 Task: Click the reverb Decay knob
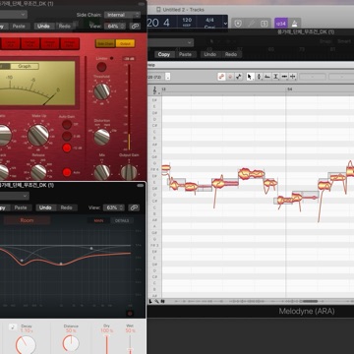point(26,345)
